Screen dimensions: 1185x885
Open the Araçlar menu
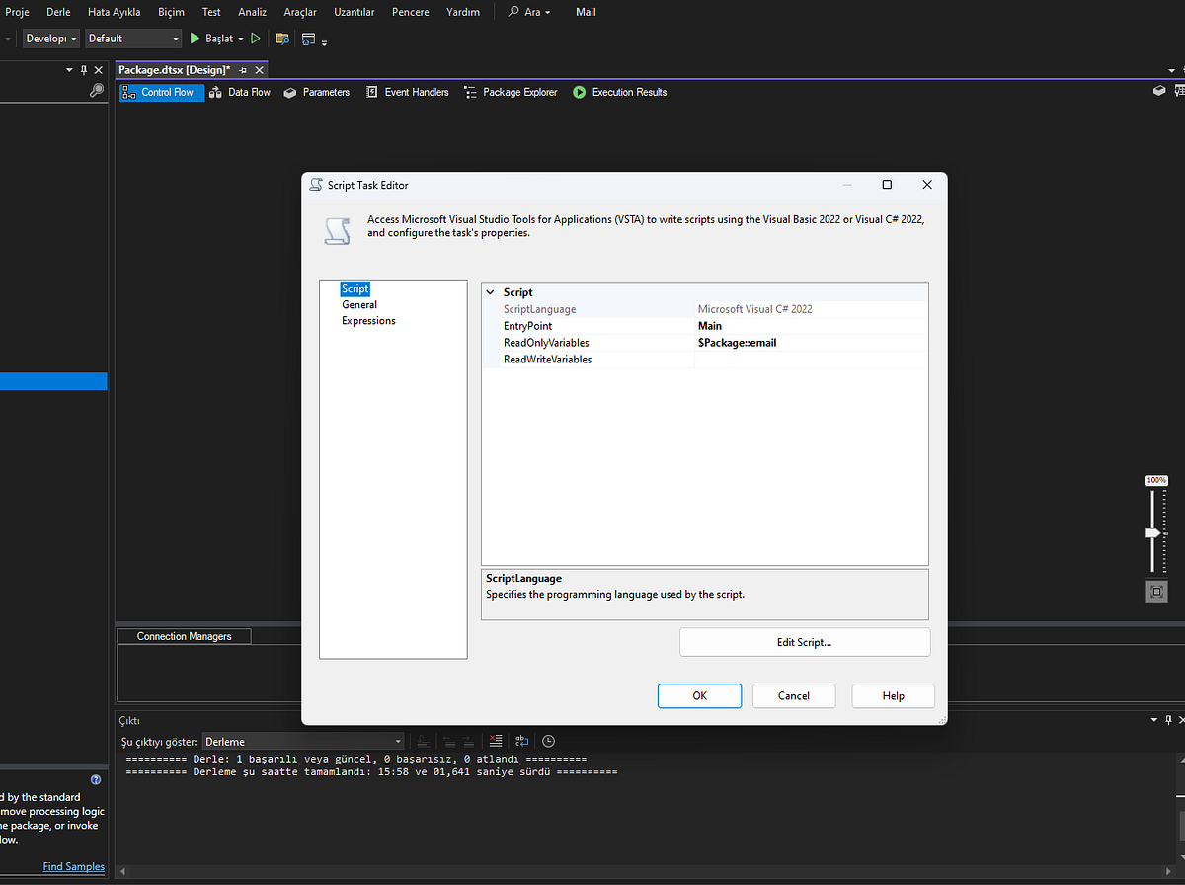(299, 12)
